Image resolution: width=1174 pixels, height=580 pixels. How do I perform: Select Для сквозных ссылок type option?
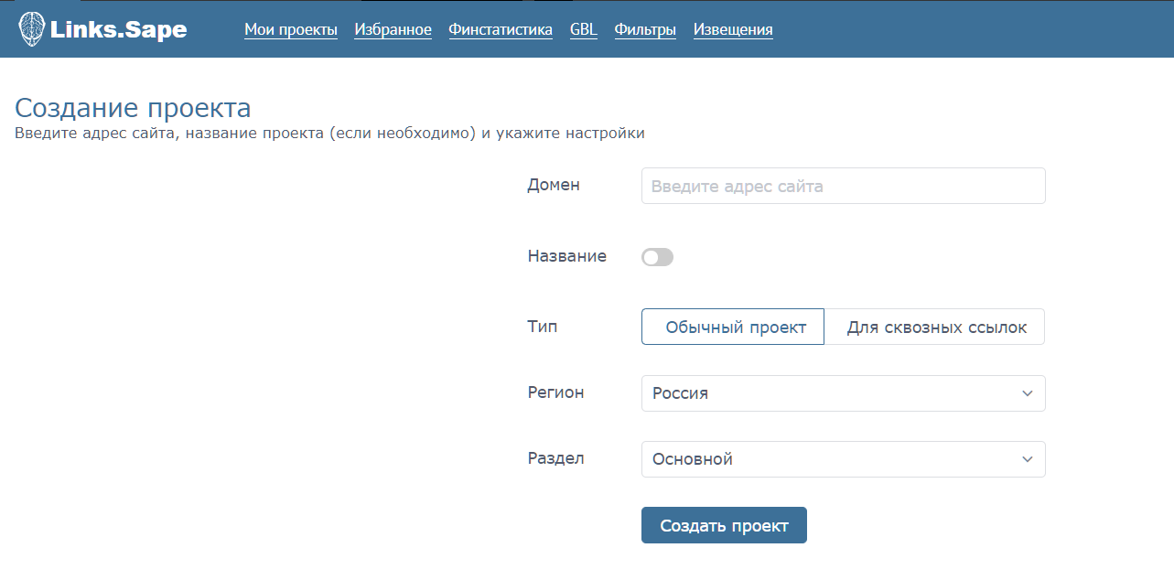point(934,327)
